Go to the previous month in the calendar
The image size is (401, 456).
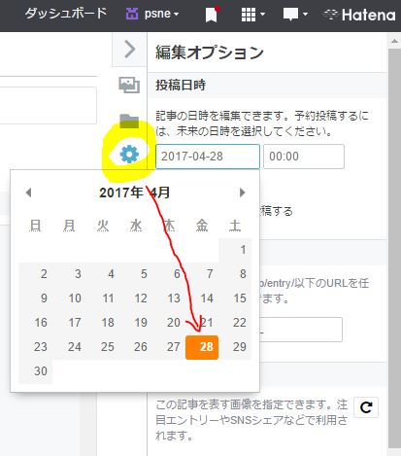pos(28,193)
